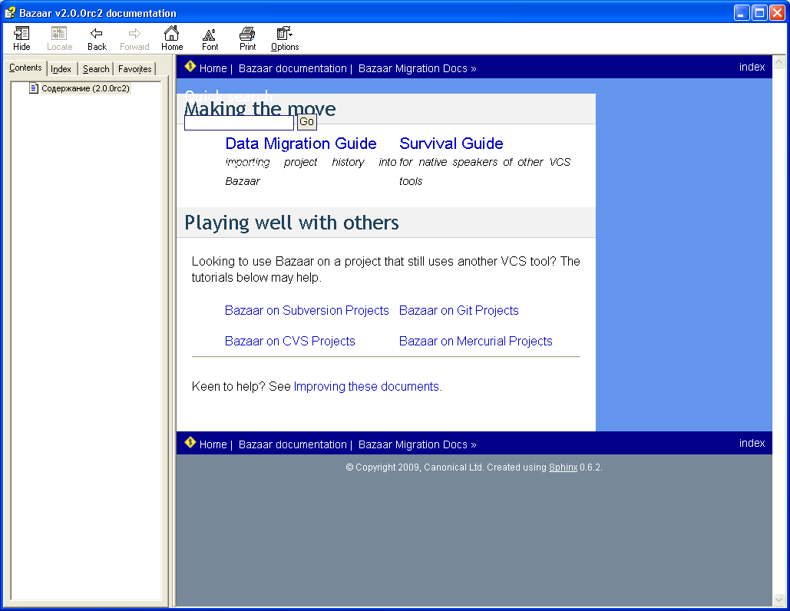Switch to the Index tab
This screenshot has width=790, height=611.
click(x=61, y=69)
